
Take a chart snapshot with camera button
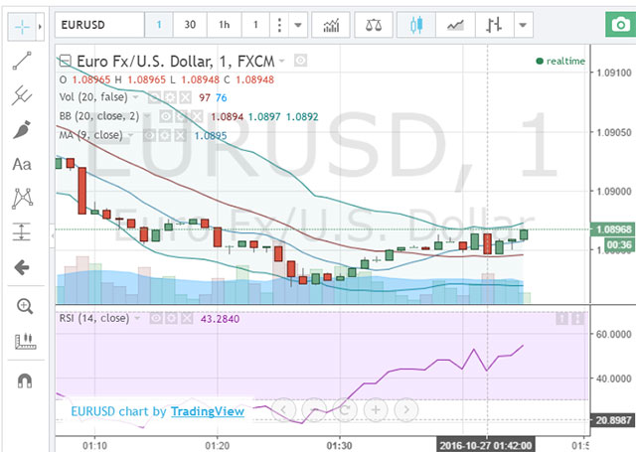[x=620, y=24]
